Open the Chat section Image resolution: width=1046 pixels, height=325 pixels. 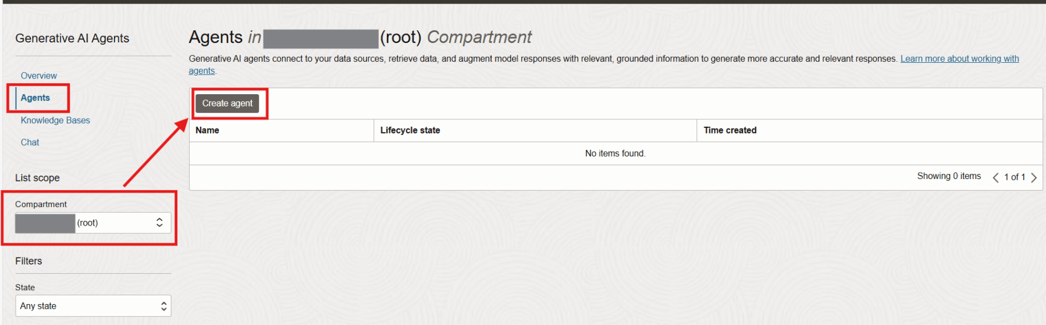[x=30, y=142]
